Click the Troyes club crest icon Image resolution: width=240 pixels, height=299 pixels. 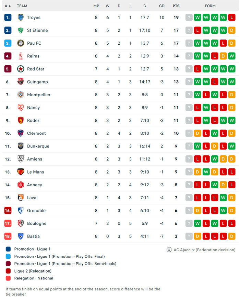(21, 18)
